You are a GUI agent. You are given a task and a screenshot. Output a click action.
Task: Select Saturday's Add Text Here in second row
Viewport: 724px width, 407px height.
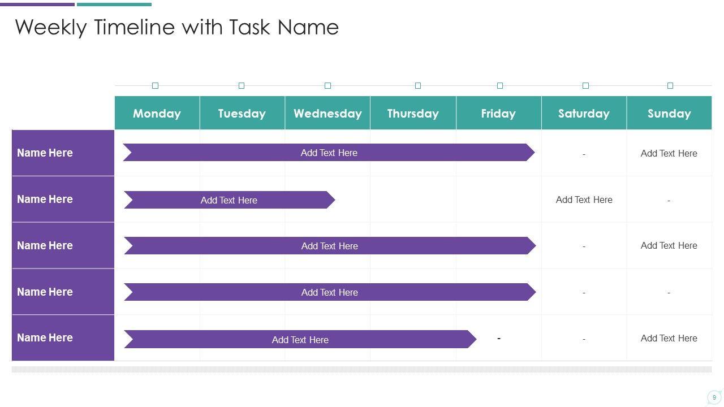point(584,200)
